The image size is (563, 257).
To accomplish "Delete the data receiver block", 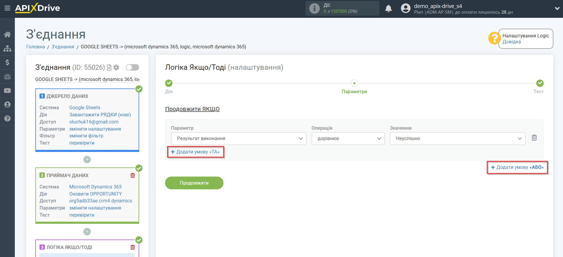I will (x=133, y=175).
